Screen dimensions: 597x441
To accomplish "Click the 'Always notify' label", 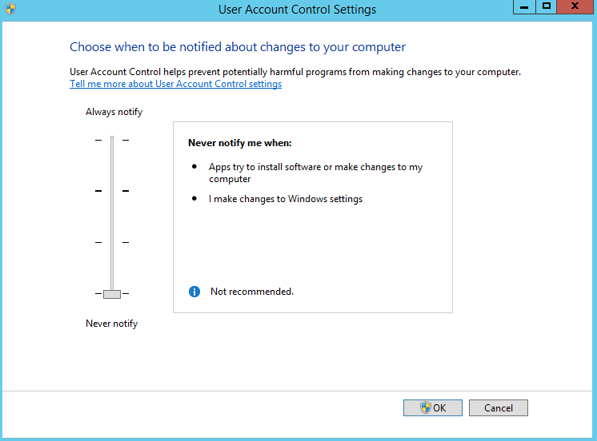I will pyautogui.click(x=114, y=112).
